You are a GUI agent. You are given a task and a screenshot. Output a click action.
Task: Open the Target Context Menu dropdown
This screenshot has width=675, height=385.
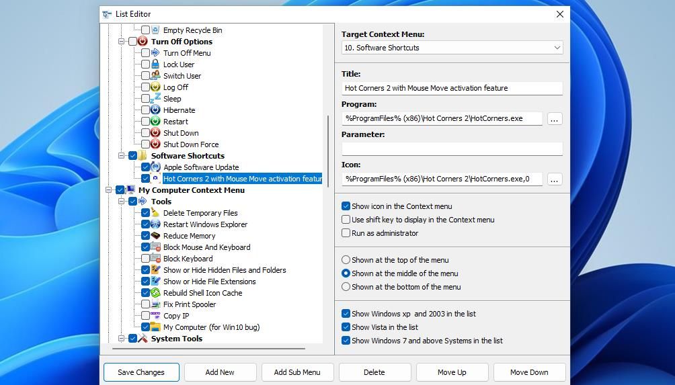click(452, 48)
